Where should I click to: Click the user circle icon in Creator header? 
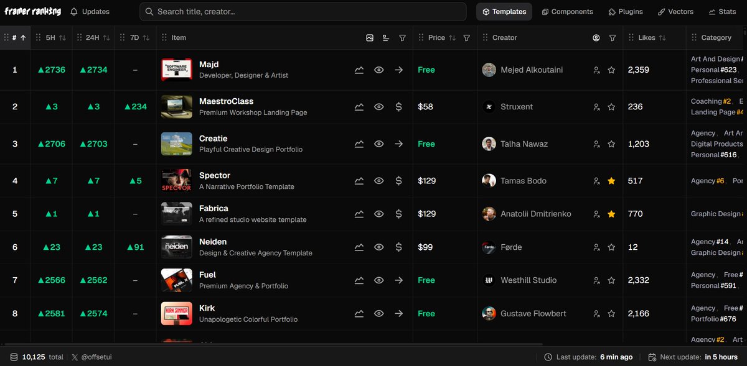(596, 38)
